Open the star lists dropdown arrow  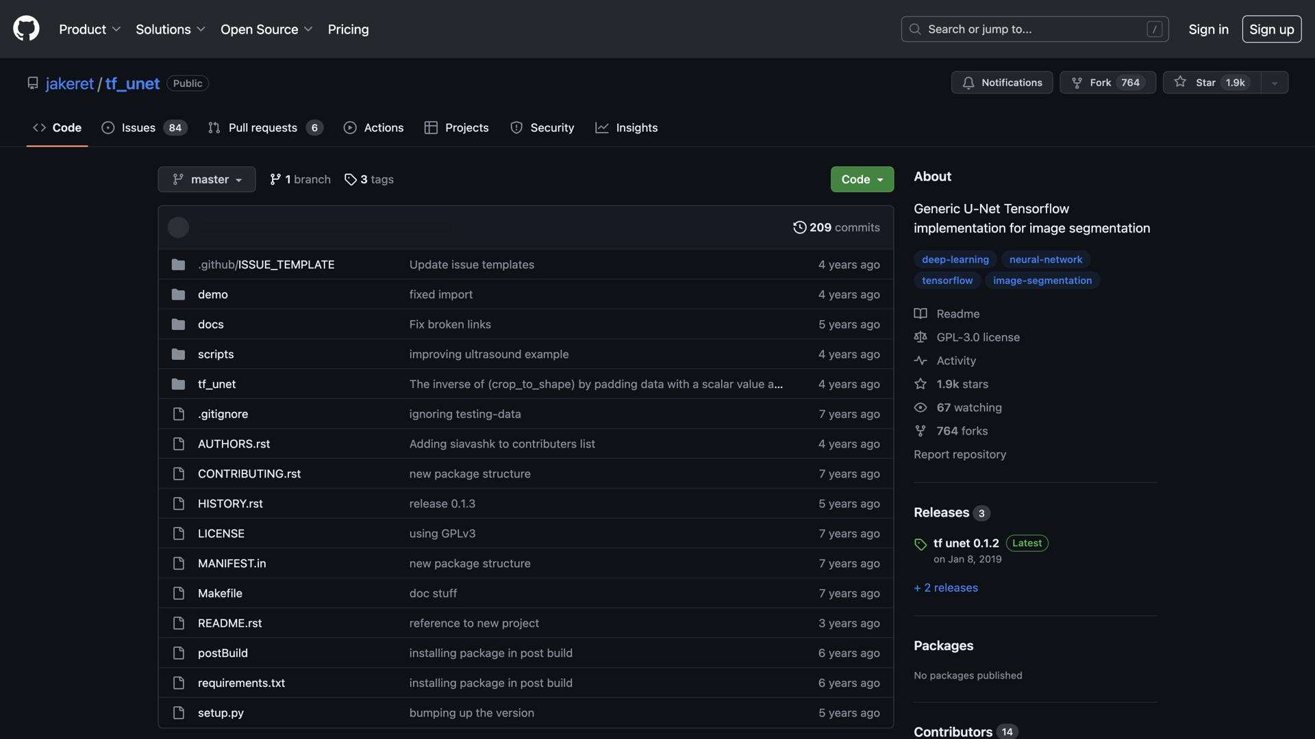tap(1274, 83)
